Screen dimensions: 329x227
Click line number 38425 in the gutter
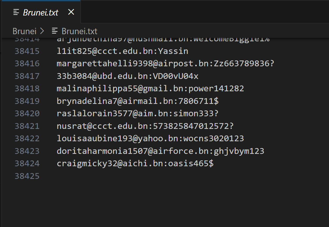tap(27, 176)
